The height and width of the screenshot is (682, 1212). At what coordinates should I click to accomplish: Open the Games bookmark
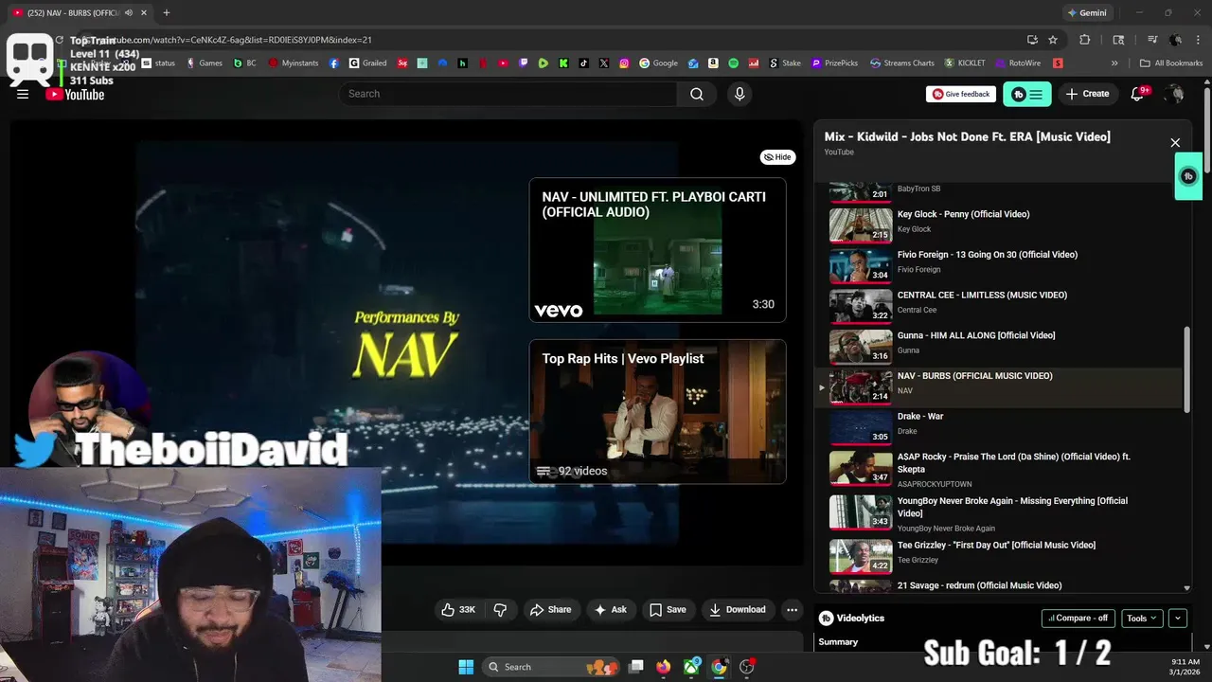tap(204, 63)
